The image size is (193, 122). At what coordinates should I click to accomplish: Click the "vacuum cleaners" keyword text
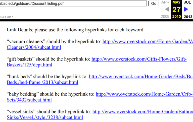pos(26,42)
